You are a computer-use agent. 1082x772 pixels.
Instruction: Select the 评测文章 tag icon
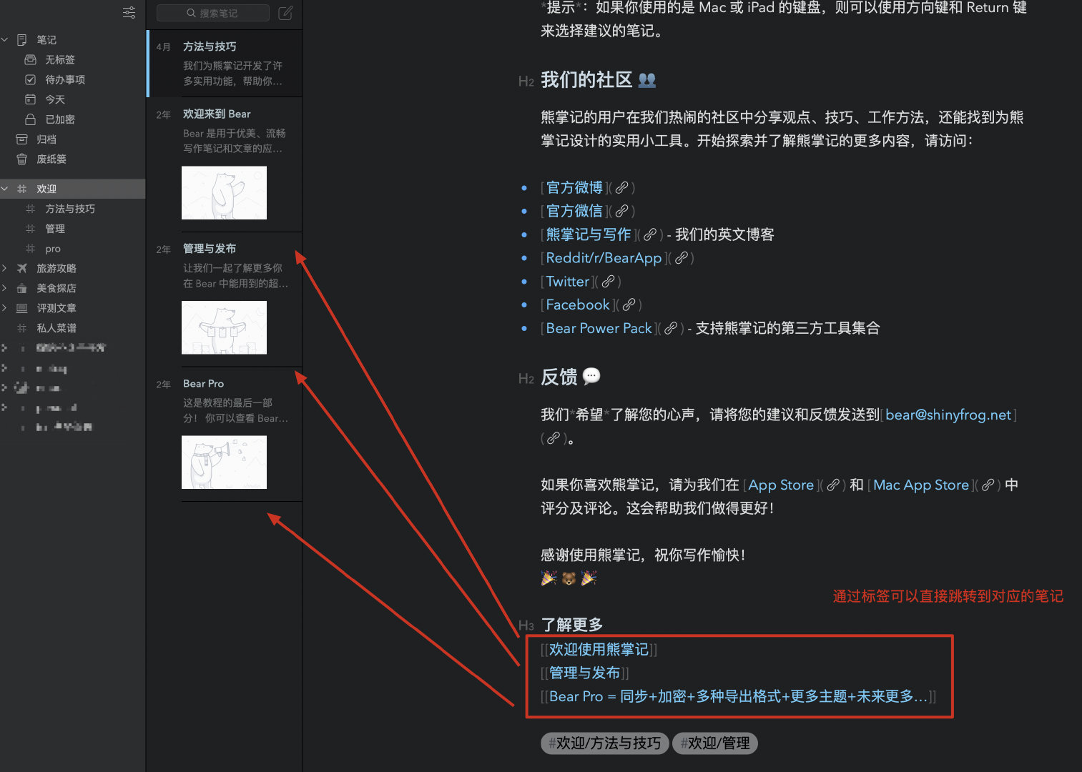[x=22, y=308]
